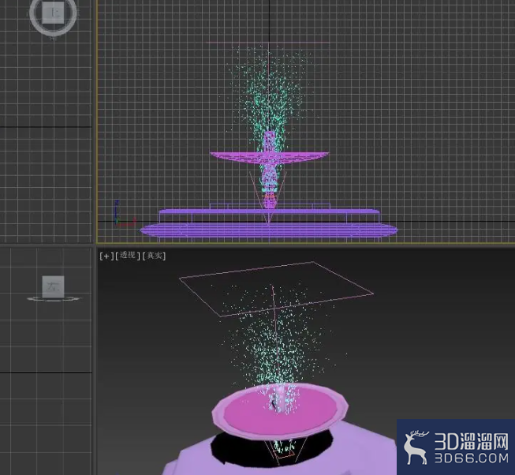This screenshot has height=475, width=515.
Task: Open the 透视 viewport view menu
Action: (128, 256)
